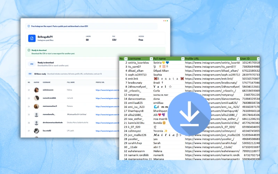The height and width of the screenshot is (174, 278).
Task: Select the khanhquyn8 username cell
Action: tap(140, 111)
